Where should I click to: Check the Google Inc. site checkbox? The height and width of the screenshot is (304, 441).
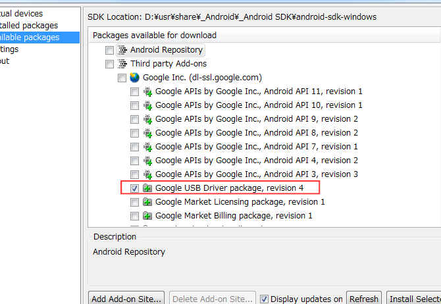pos(122,78)
